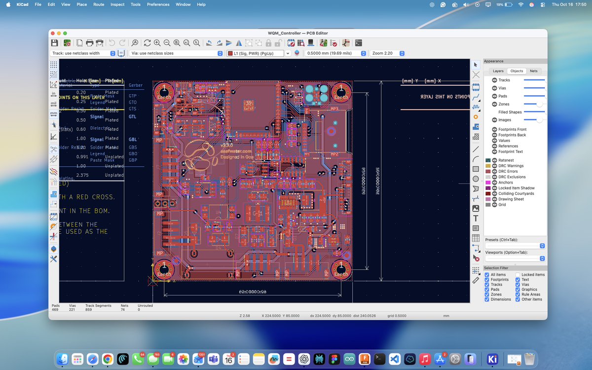This screenshot has height=370, width=592.
Task: Adjust the Tracks opacity slider
Action: [x=534, y=80]
